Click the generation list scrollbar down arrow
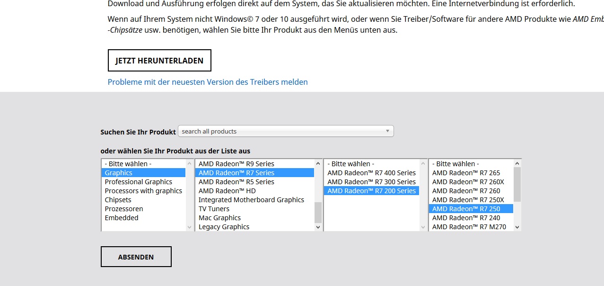This screenshot has height=286, width=604. [x=423, y=227]
